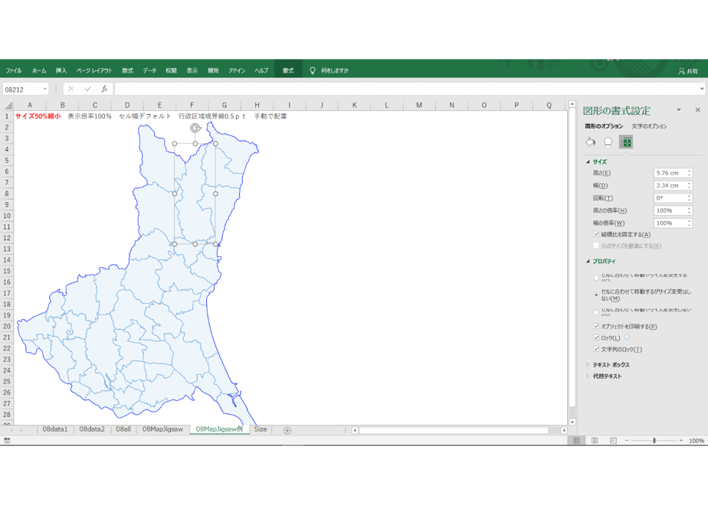Viewport: 708px width, 505px height.
Task: Open the Fill & Line icon tab
Action: click(x=590, y=142)
